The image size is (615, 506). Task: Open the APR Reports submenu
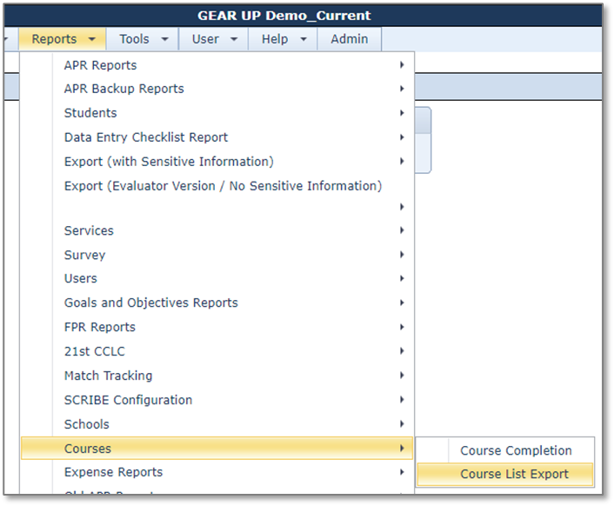point(217,65)
